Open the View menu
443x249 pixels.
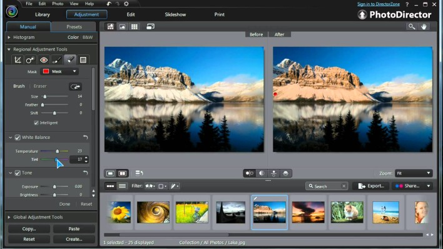[74, 4]
